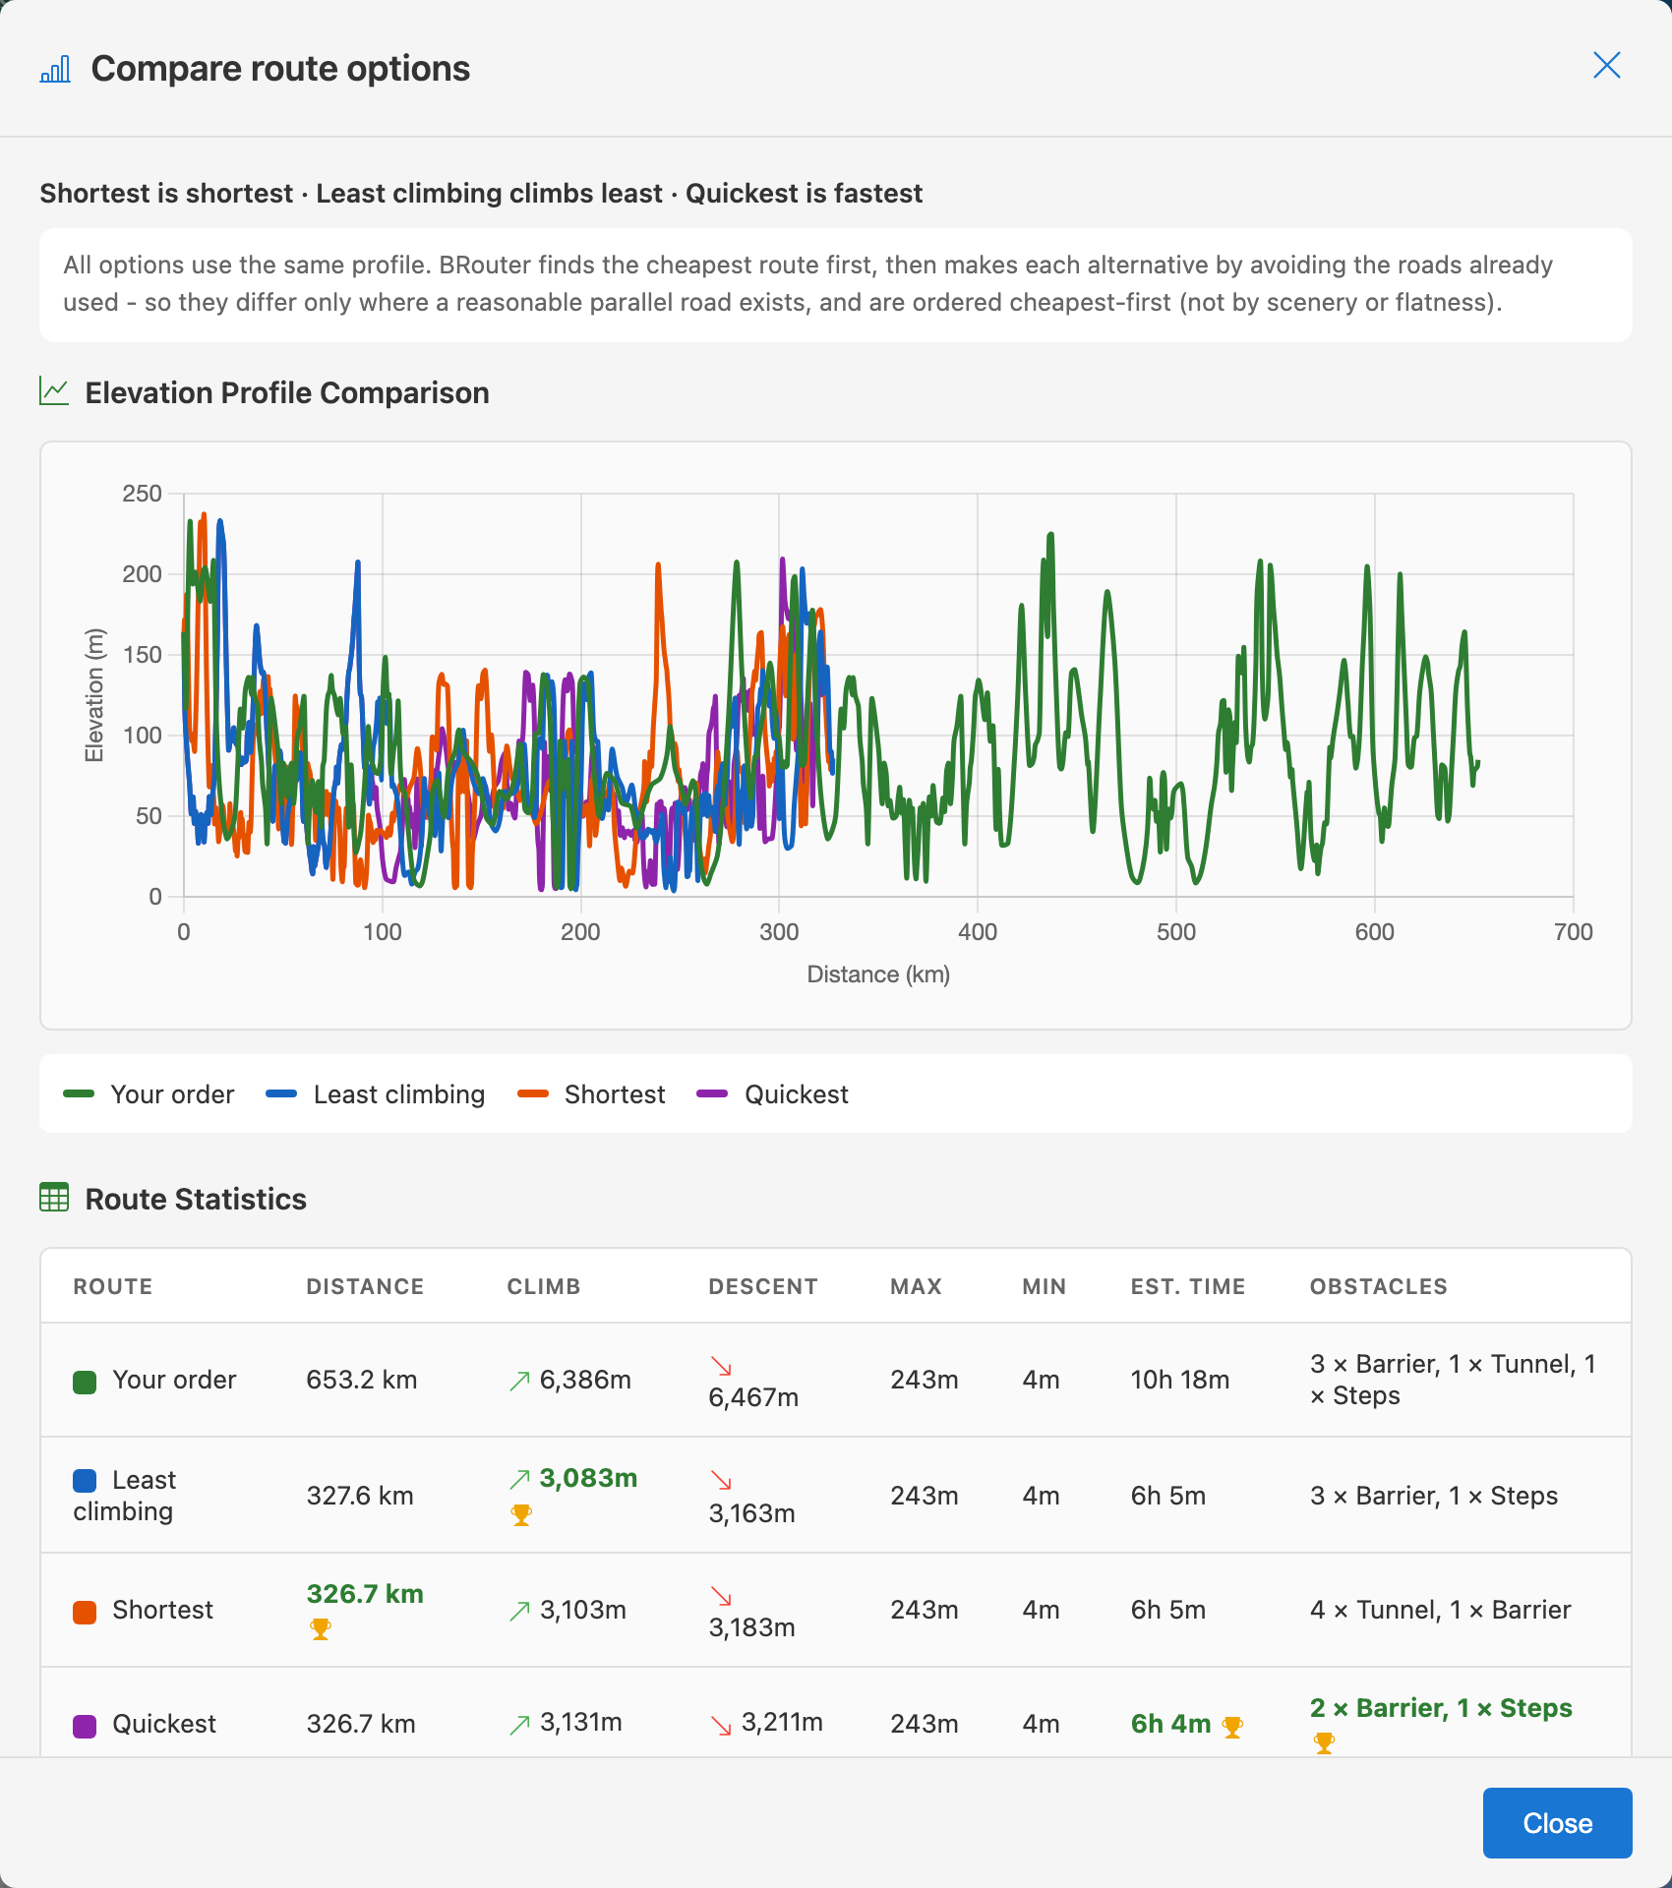
Task: Click the green climb arrow beside 3,083m
Action: point(520,1479)
